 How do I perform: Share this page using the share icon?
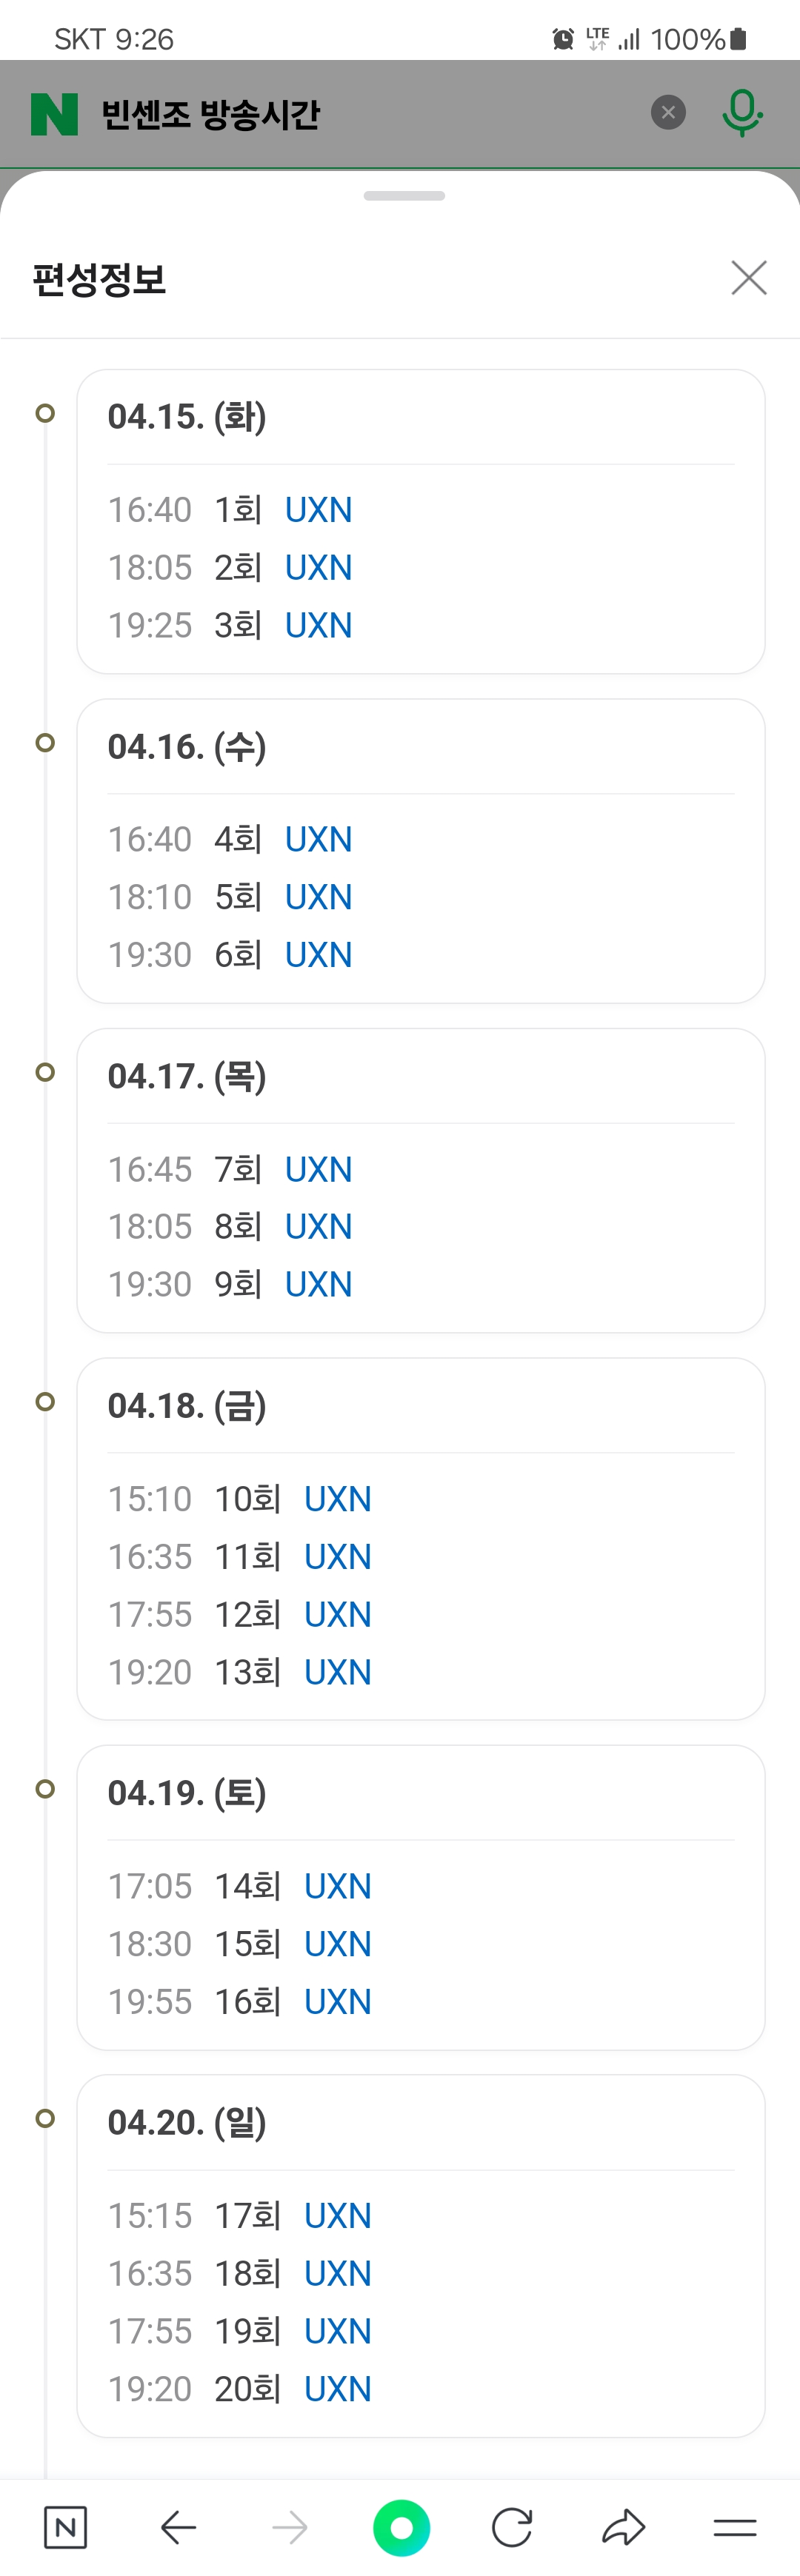click(623, 2527)
